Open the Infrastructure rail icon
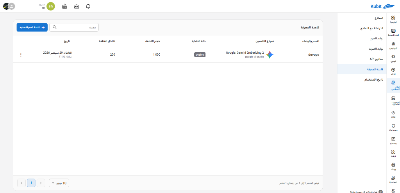400x193 pixels. tap(393, 32)
